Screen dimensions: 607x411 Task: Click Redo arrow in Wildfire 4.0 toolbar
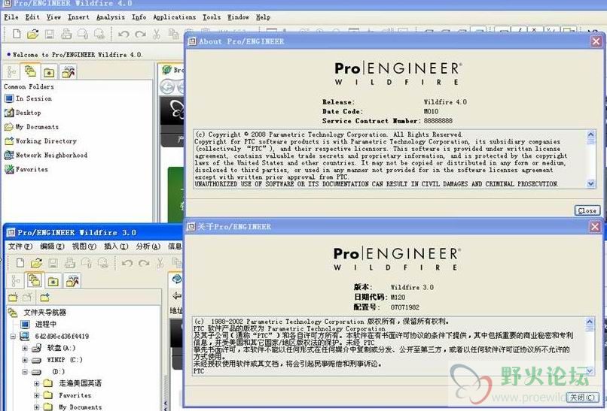pyautogui.click(x=140, y=35)
